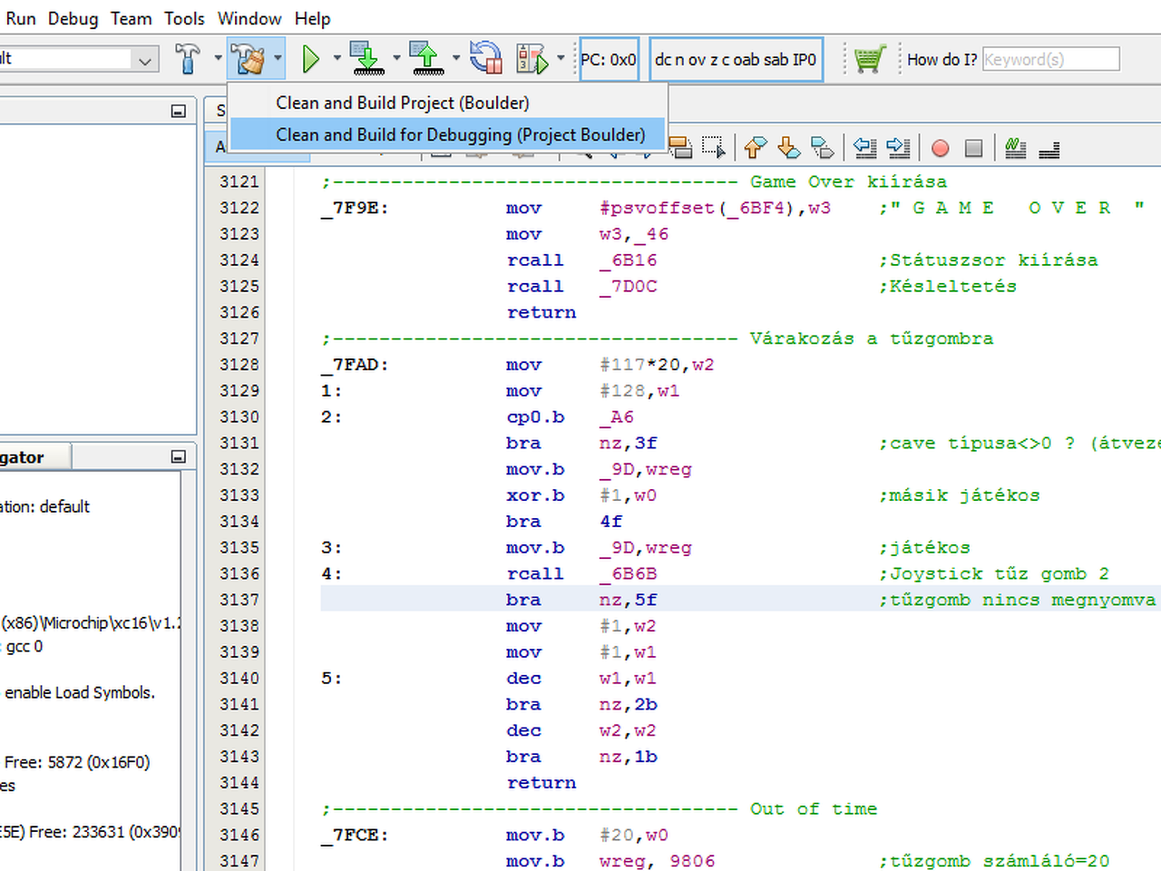Expand the Make and Program dropdown arrow

tap(396, 59)
